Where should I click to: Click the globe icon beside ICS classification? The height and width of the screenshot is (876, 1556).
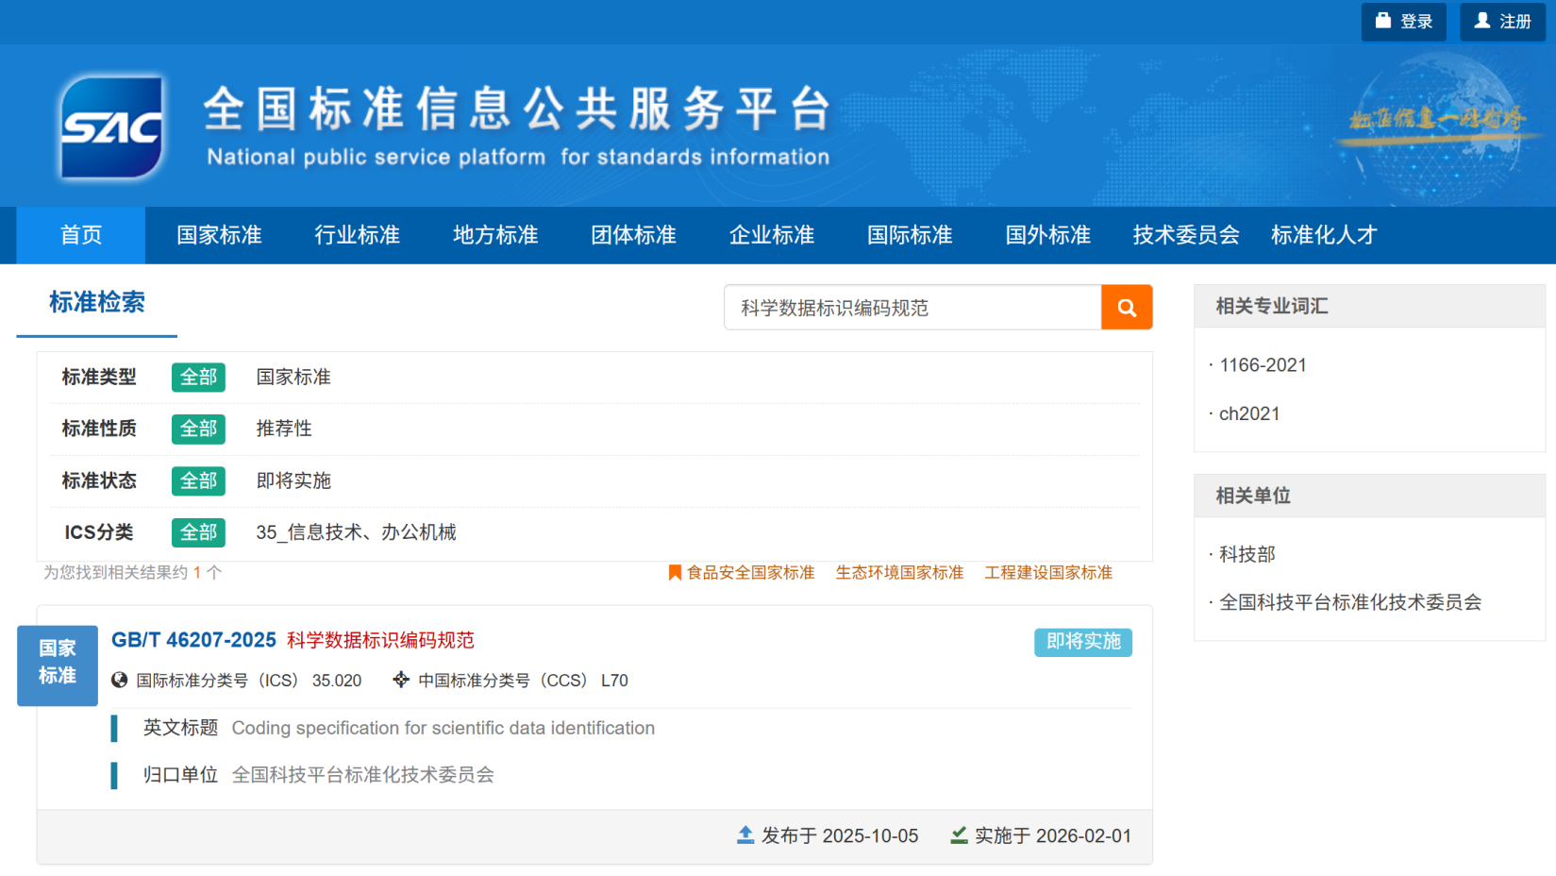click(120, 681)
